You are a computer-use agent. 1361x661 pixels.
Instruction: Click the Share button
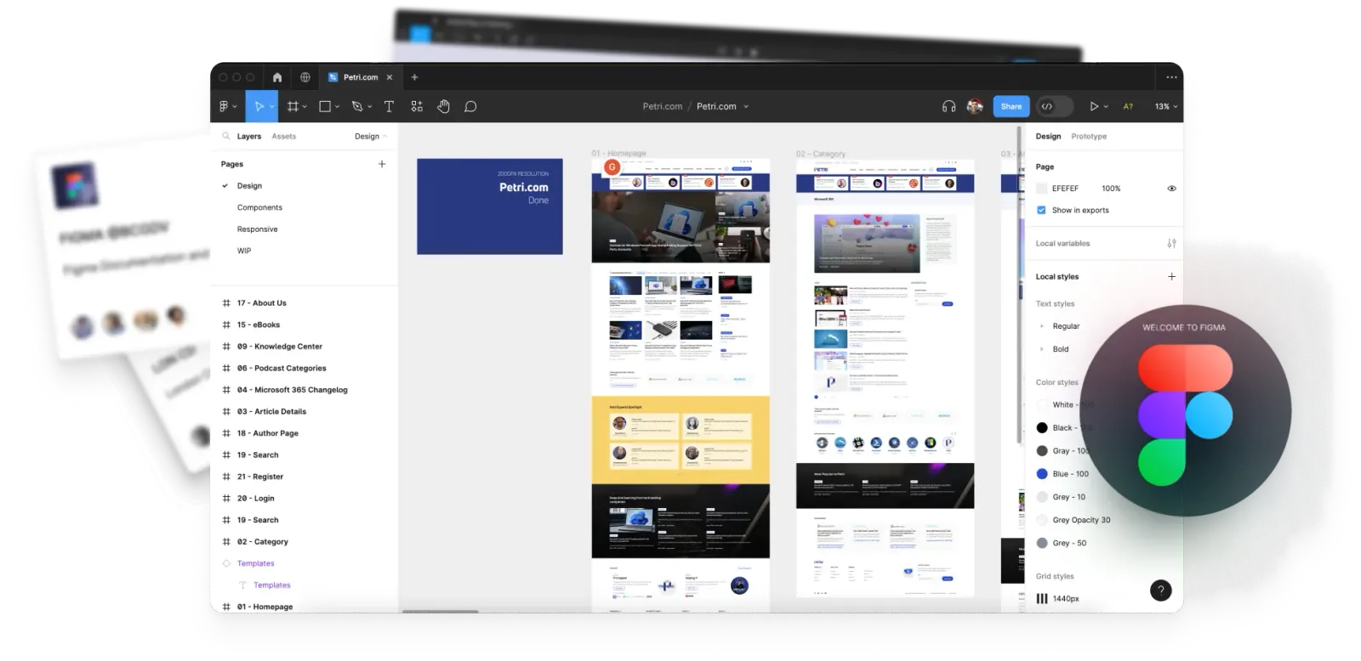click(x=1011, y=106)
